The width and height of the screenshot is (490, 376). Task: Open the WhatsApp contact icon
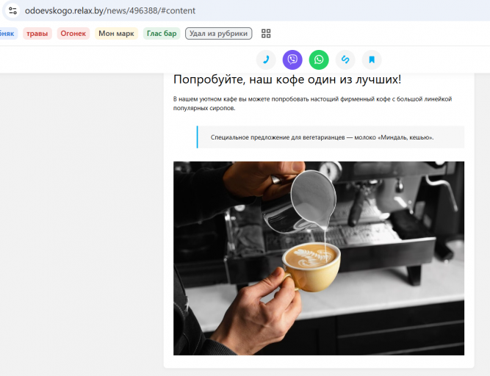tap(319, 59)
